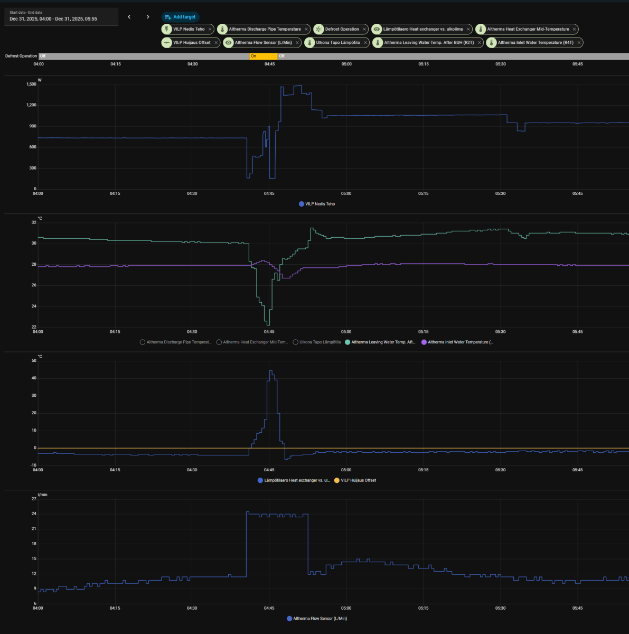629x634 pixels.
Task: Show Altherma Discharge Pipe Temperature series in legend
Action: point(175,342)
